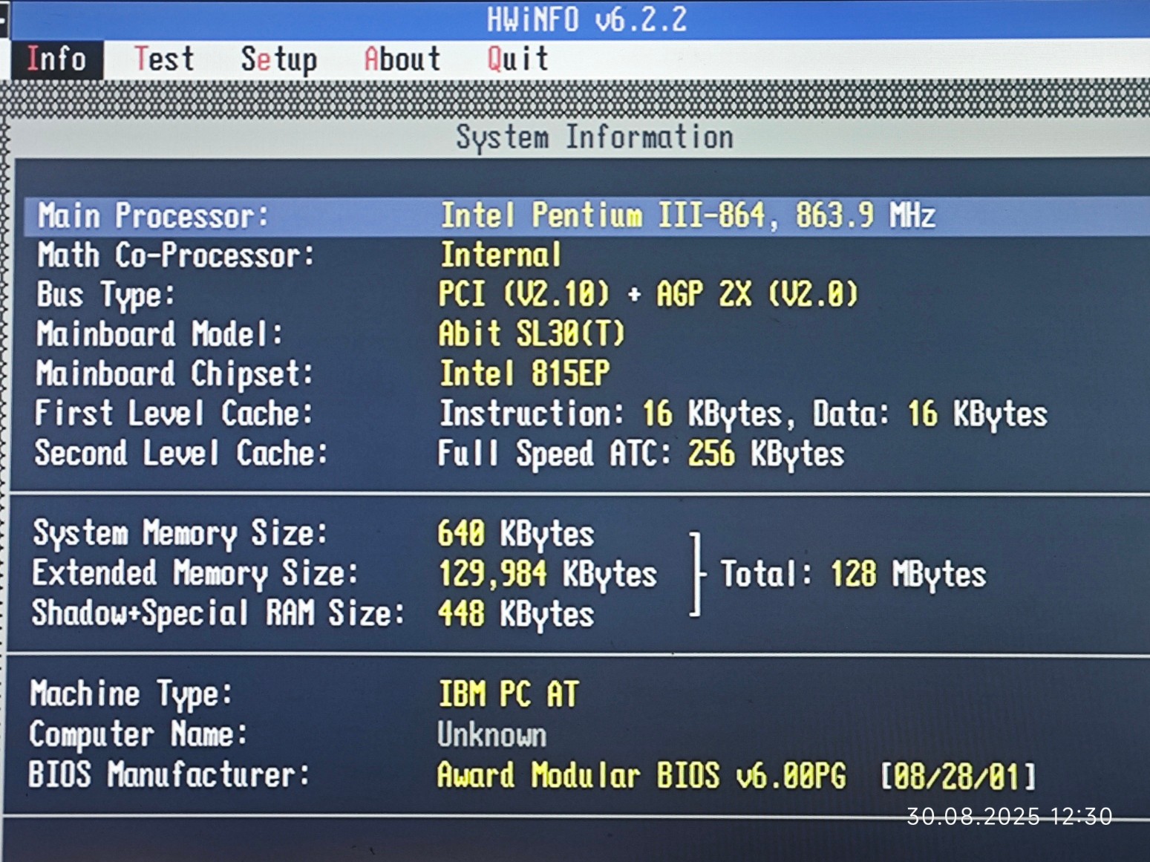
Task: Click the 'PCI (V2.10) + AGP 2X (V2.0)' value
Action: point(648,294)
